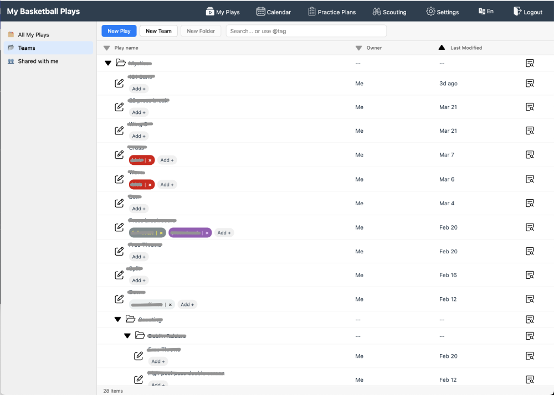This screenshot has height=395, width=554.
Task: Click the Logout door icon
Action: click(517, 12)
